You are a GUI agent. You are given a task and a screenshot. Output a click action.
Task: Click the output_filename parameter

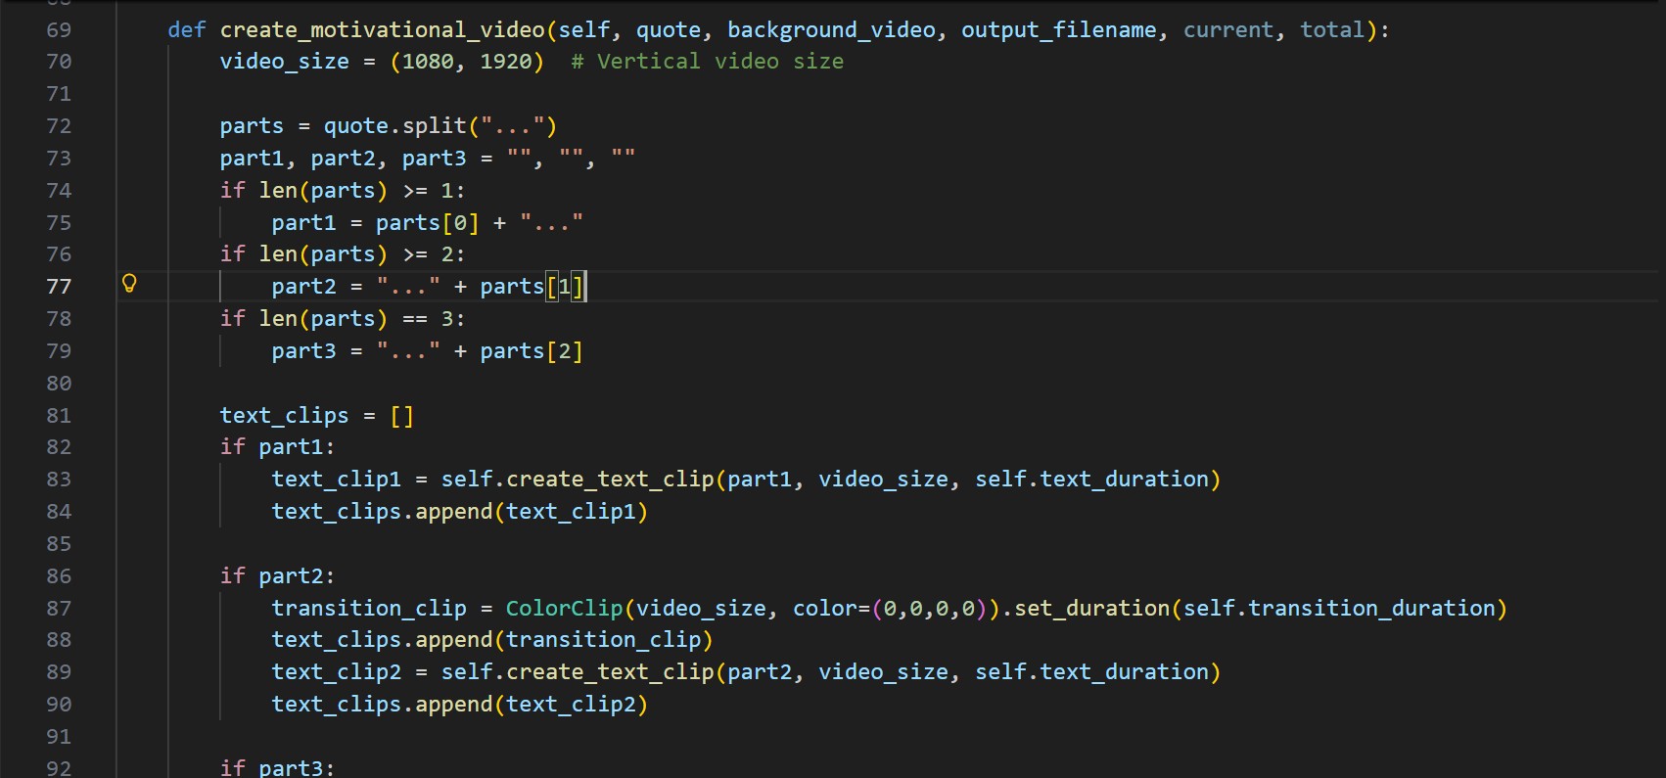click(1058, 30)
